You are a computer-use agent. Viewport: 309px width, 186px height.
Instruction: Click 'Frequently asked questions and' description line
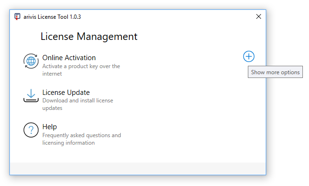pos(81,135)
